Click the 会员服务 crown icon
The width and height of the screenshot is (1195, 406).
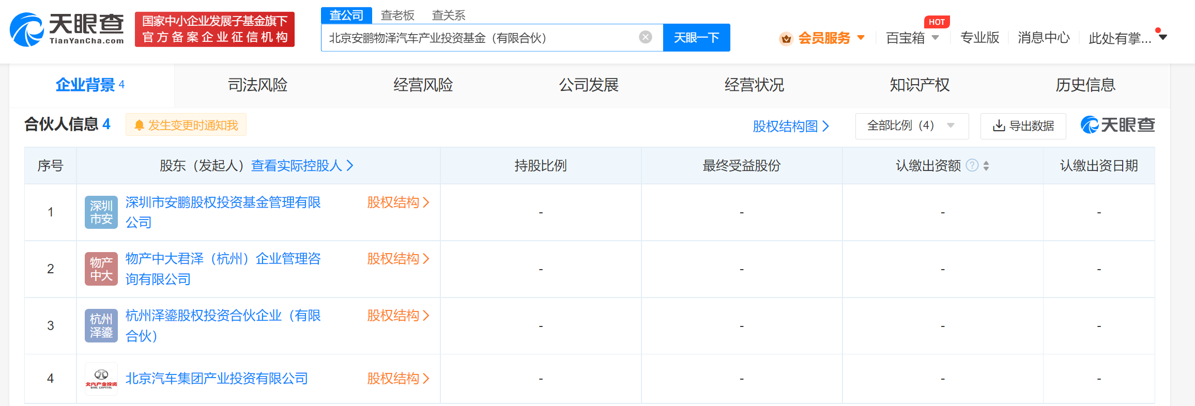(786, 38)
